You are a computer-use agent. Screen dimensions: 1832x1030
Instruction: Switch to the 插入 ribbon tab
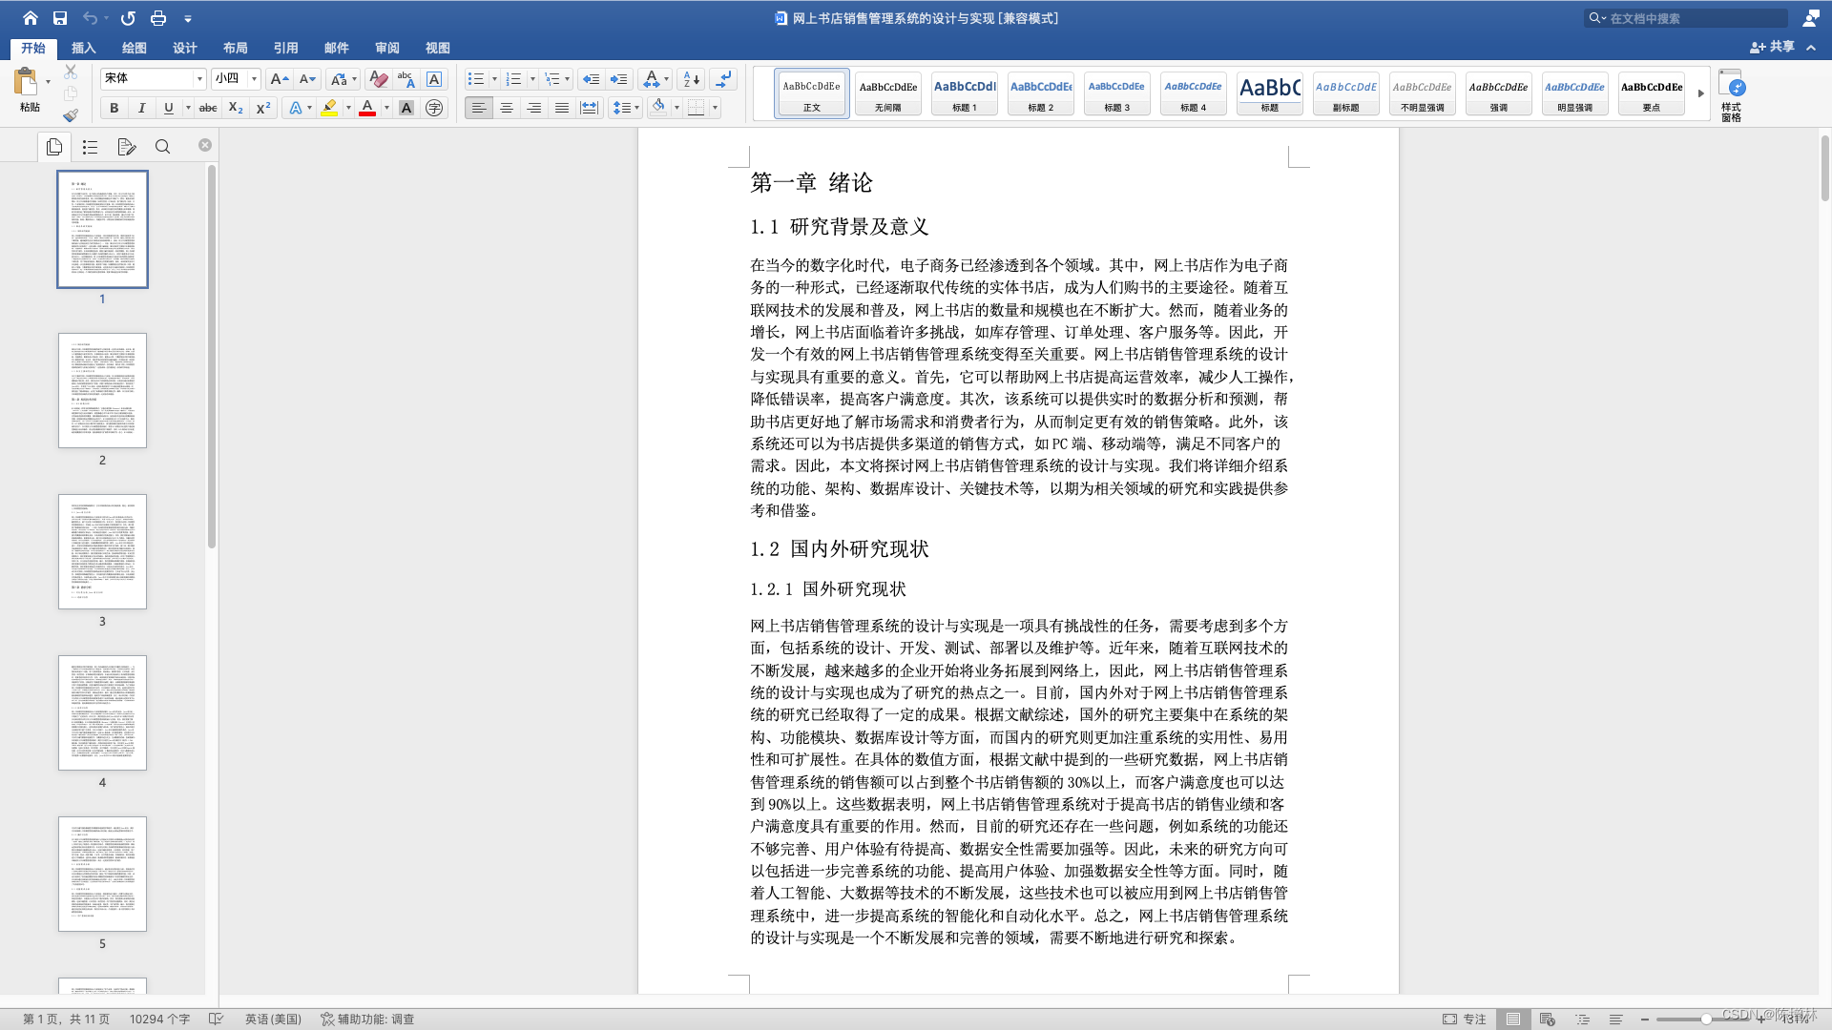[x=84, y=48]
